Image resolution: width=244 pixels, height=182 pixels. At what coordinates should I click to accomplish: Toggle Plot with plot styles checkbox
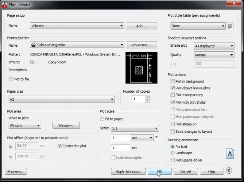173,102
